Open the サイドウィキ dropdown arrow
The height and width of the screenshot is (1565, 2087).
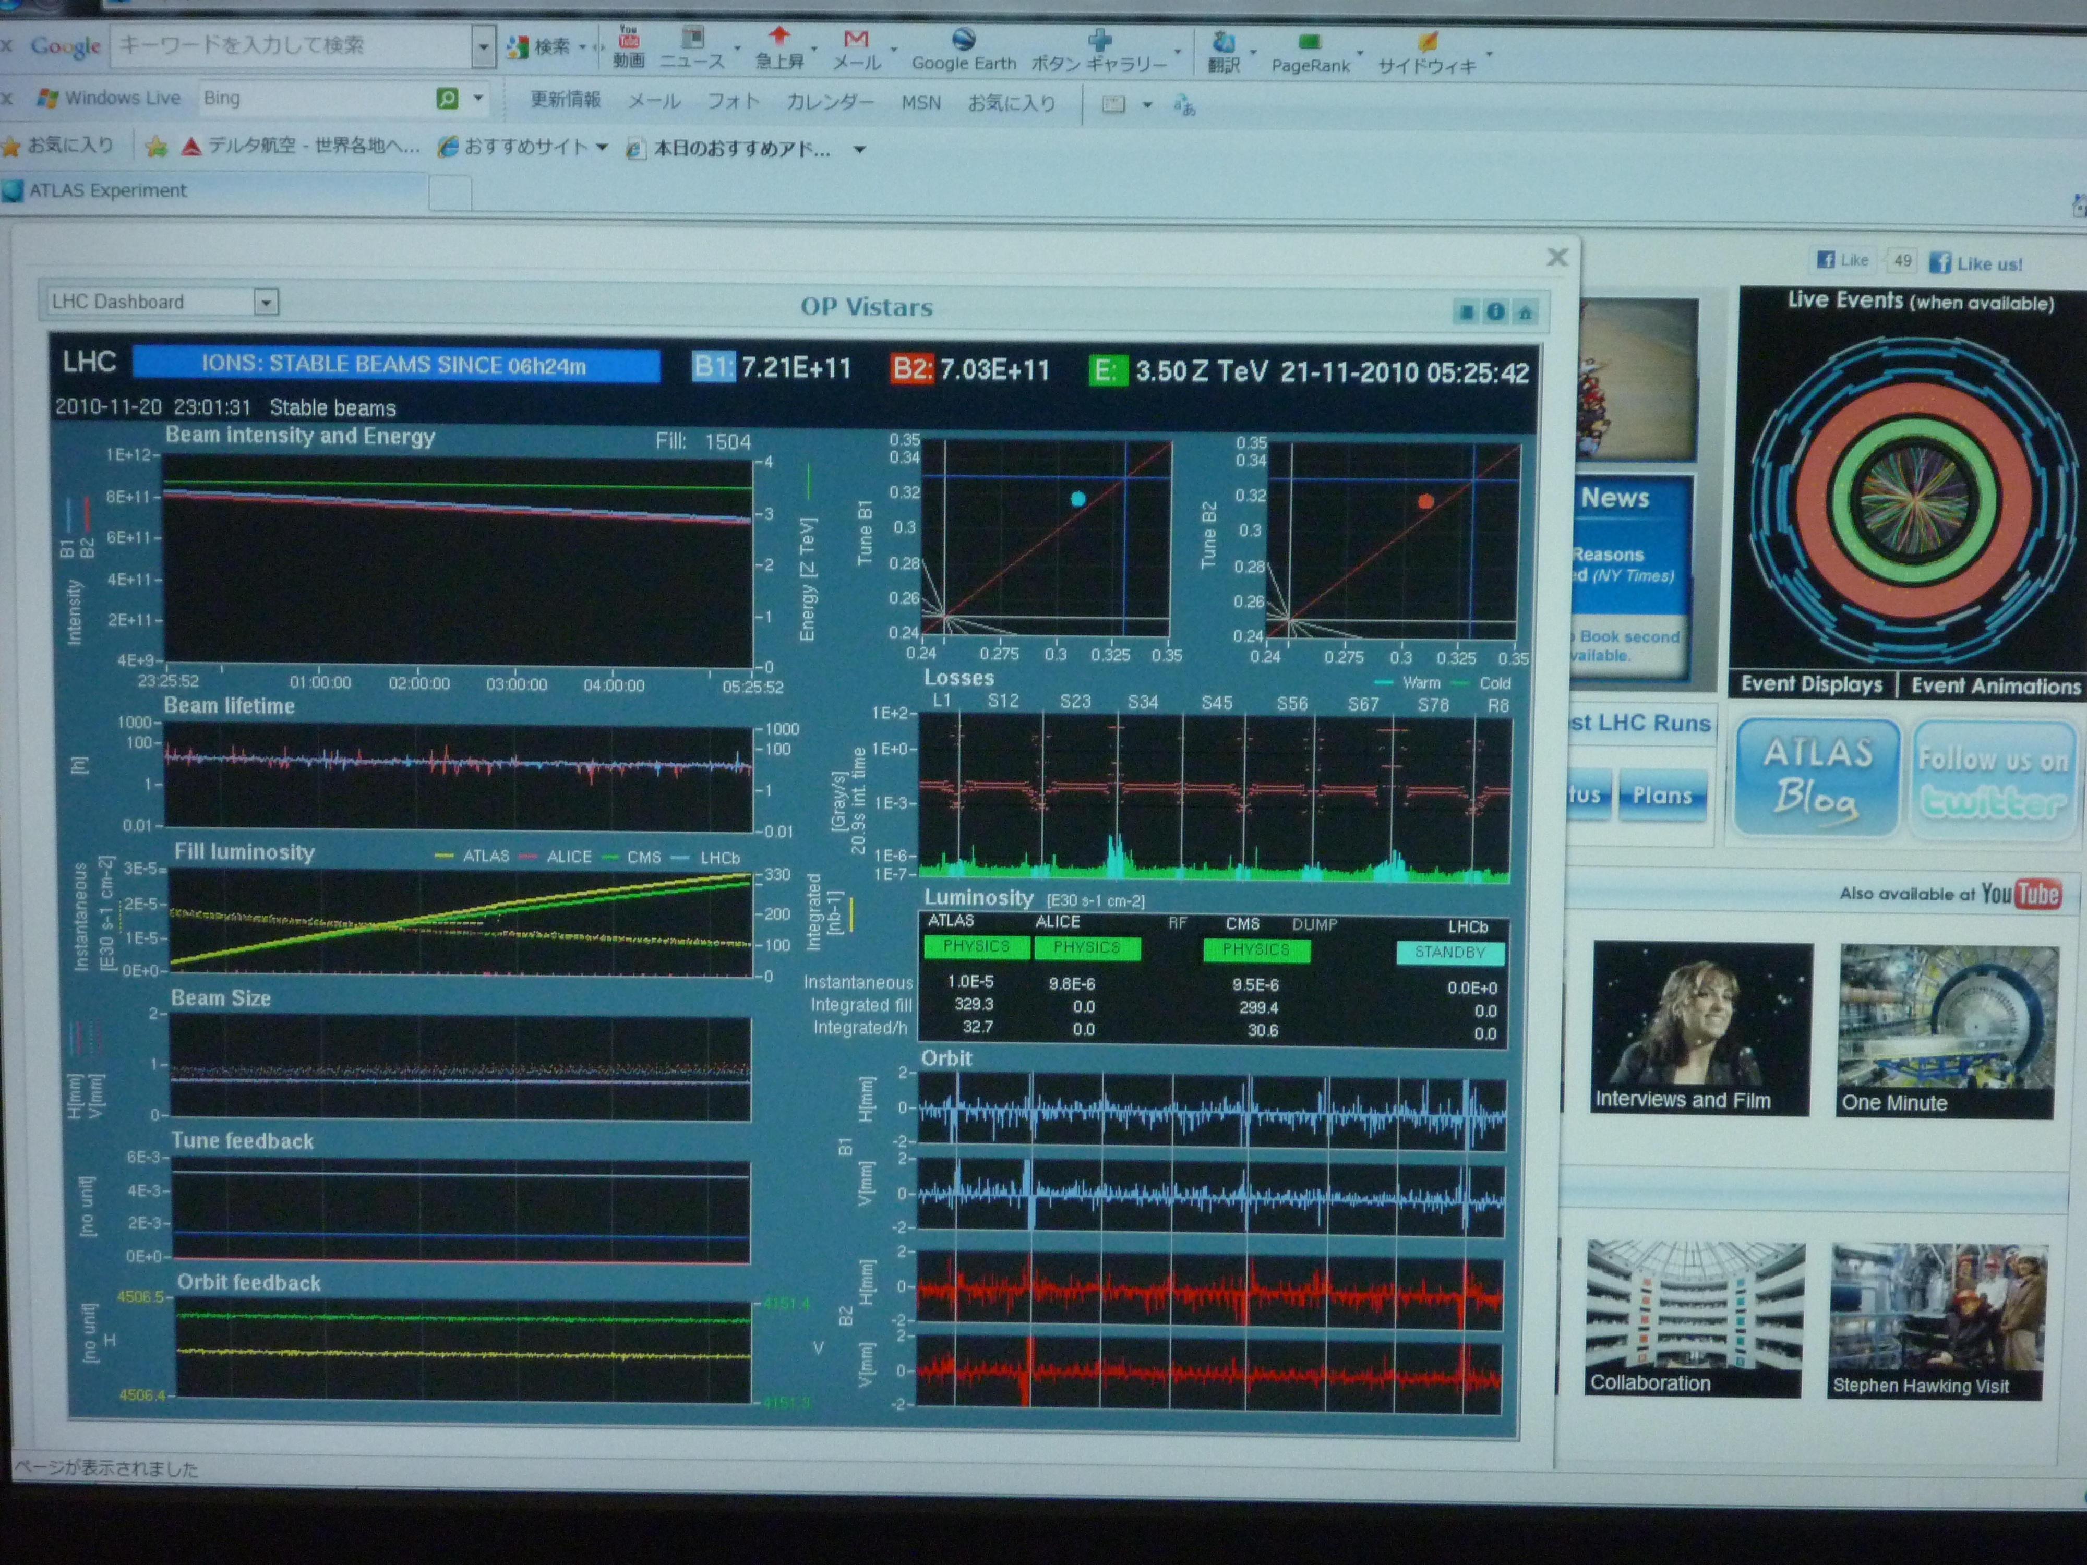click(1490, 55)
